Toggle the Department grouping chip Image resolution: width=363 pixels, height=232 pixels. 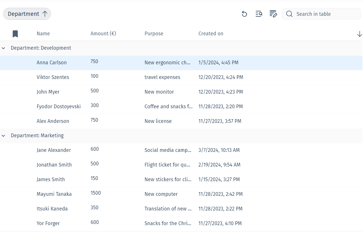[27, 14]
